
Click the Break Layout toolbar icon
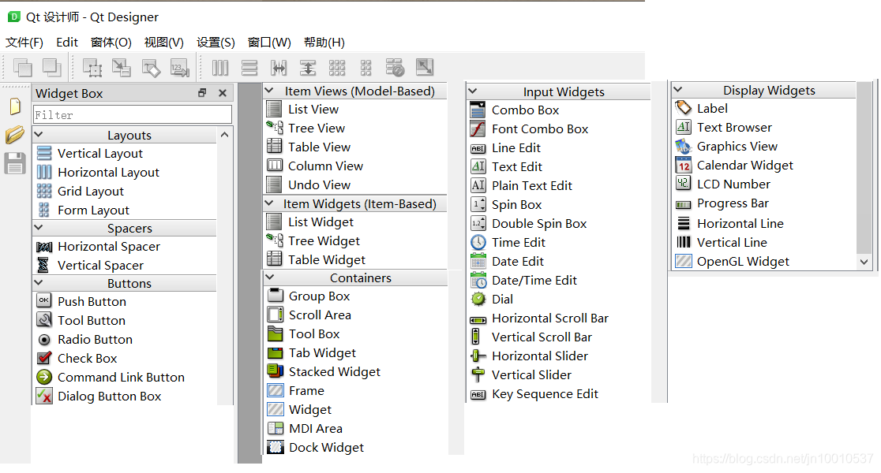coord(395,68)
